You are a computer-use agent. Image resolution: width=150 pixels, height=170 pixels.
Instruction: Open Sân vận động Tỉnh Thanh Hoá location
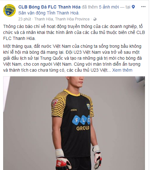coord(49,13)
